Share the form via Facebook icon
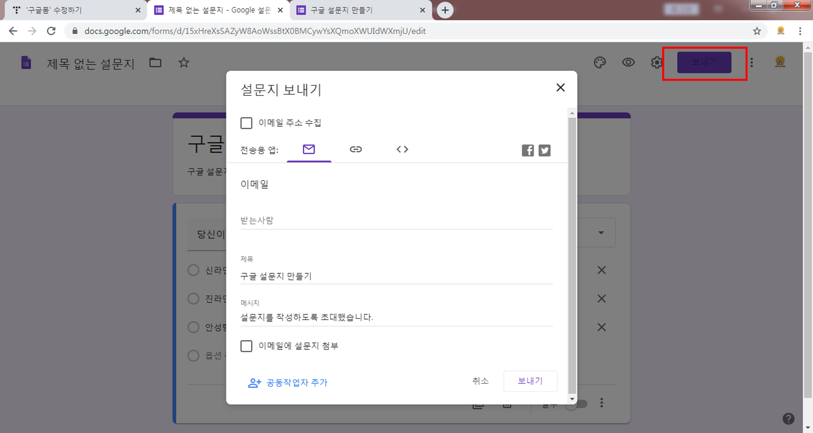Image resolution: width=813 pixels, height=433 pixels. coord(528,150)
